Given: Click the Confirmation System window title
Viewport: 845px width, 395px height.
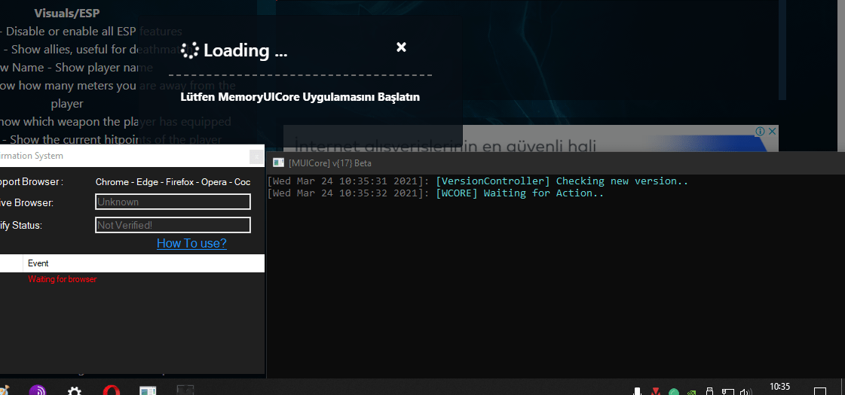Looking at the screenshot, I should point(31,156).
